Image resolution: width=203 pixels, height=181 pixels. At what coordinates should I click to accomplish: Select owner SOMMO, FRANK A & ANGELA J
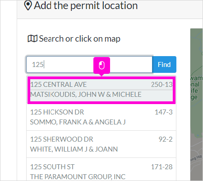78,122
